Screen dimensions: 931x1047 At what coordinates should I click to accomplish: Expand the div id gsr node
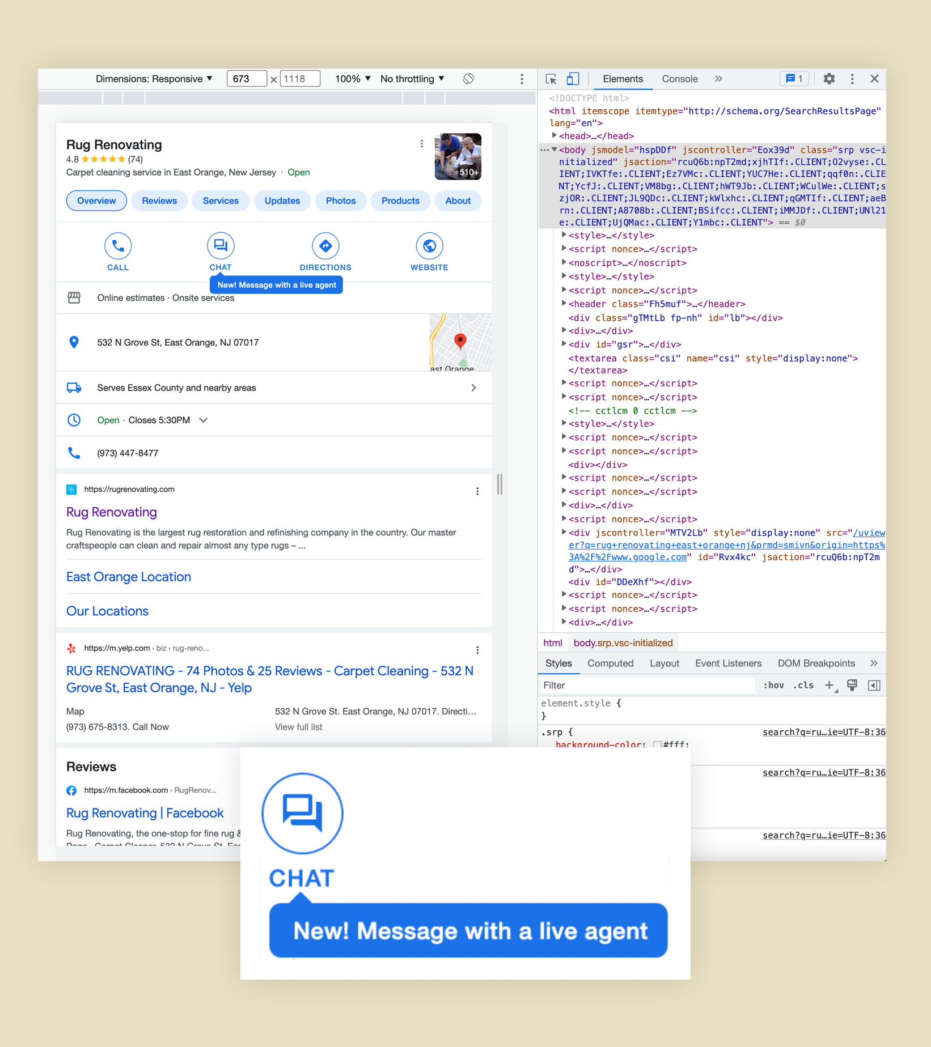(564, 343)
